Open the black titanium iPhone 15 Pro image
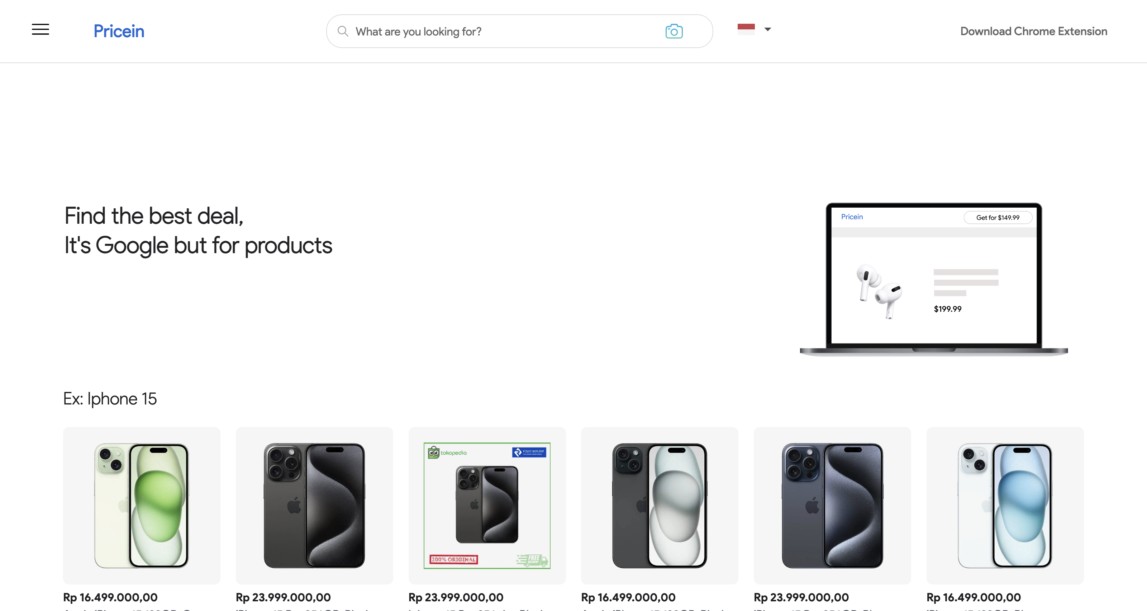 (x=314, y=506)
